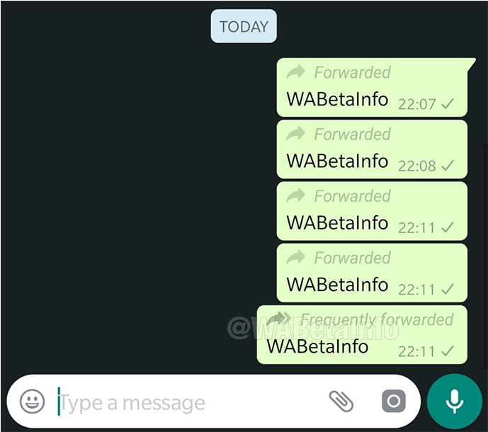Select WABetaInfo text in frequently forwarded bubble
This screenshot has height=432, width=488.
point(317,346)
